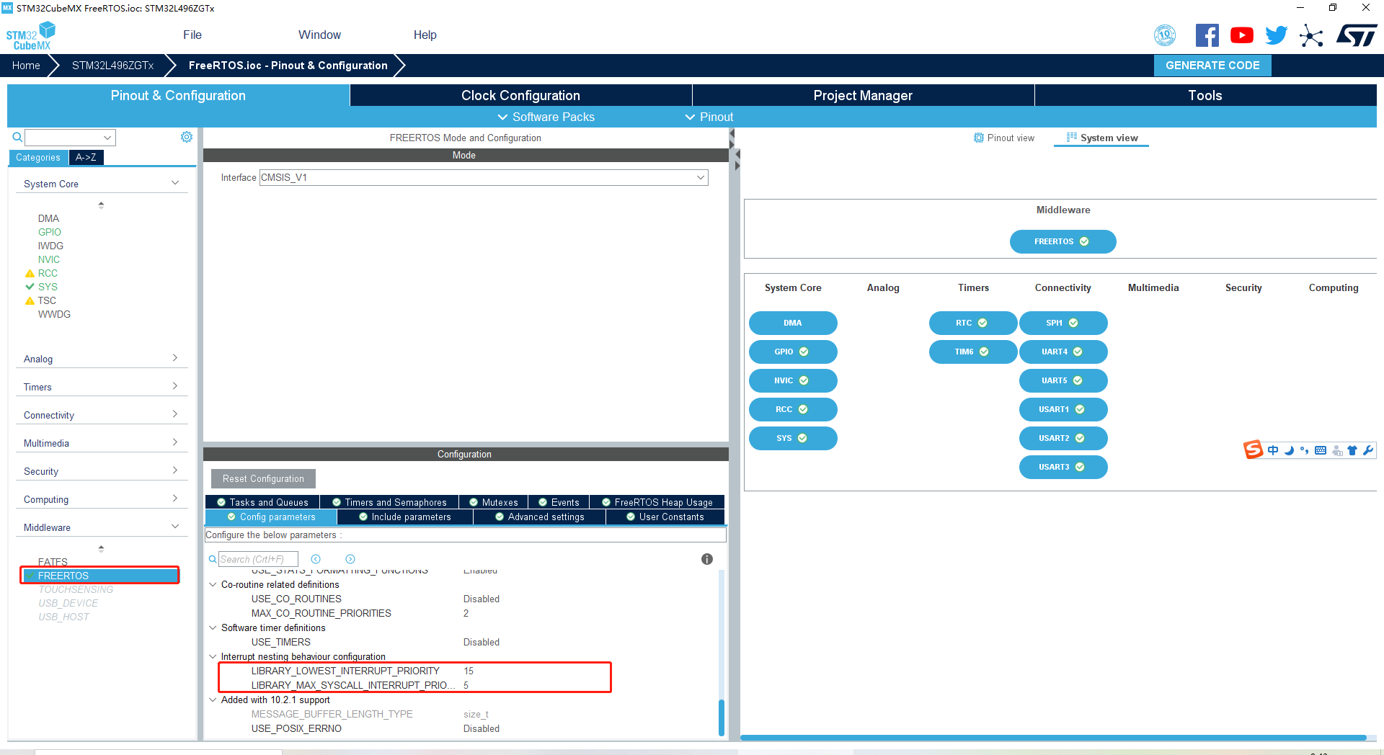Open the Window menu

pos(319,35)
